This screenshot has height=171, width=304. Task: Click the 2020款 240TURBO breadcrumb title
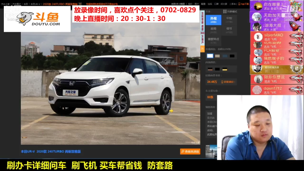pos(60,4)
